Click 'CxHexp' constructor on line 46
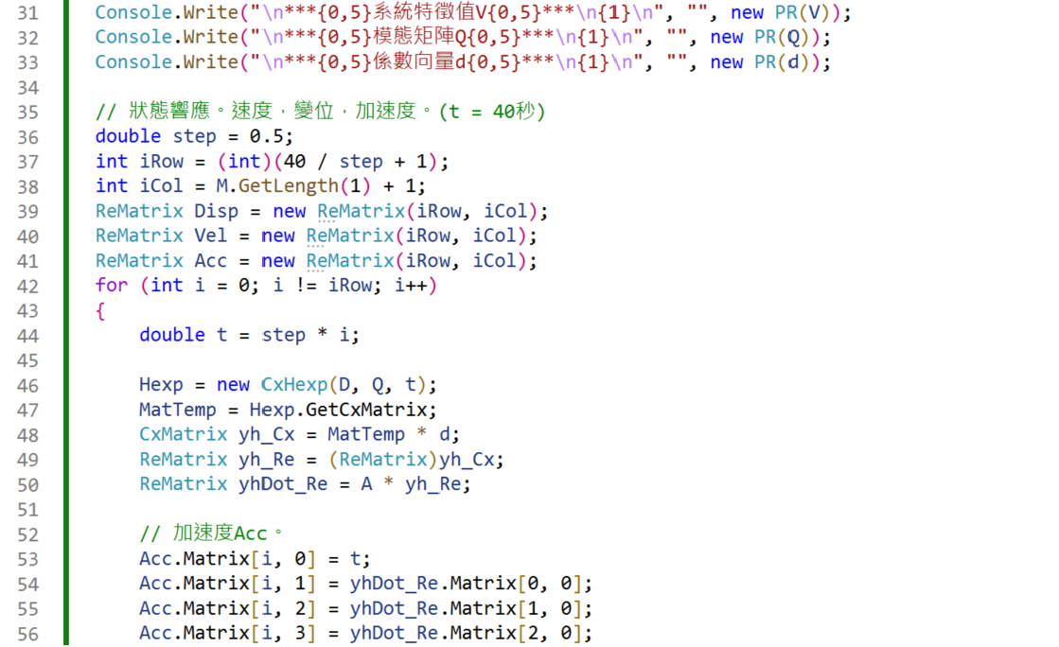 point(293,385)
